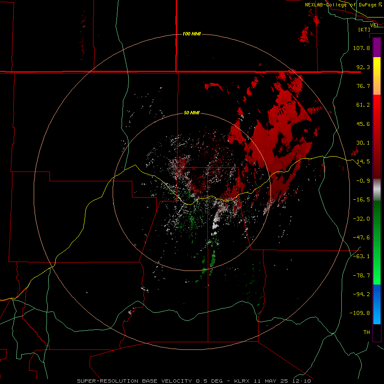
Task: Click the gray near-zero segment of the color bar
Action: pos(377,189)
